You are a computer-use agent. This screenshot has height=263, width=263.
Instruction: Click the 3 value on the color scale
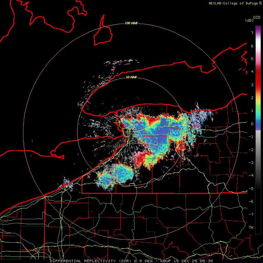coord(252,85)
